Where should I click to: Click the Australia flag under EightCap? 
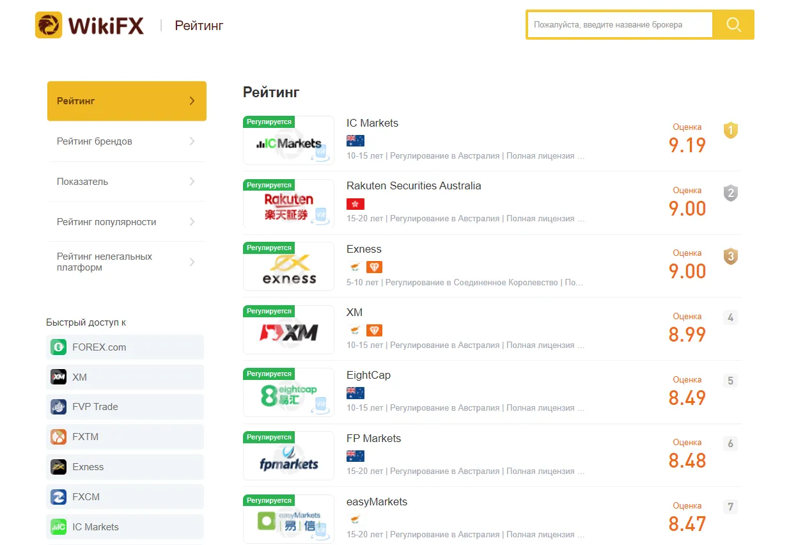coord(355,393)
